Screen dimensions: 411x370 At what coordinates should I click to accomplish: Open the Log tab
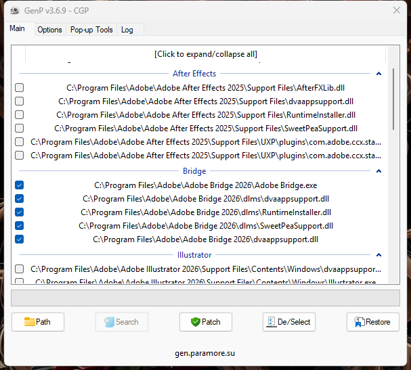tap(127, 30)
